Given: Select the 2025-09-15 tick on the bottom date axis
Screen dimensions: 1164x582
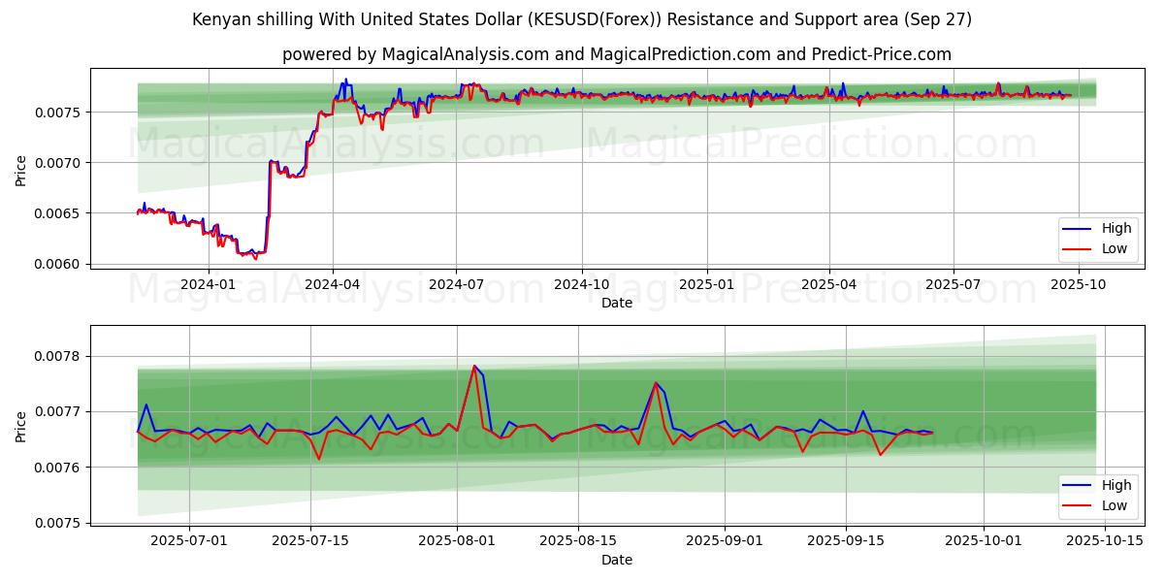Looking at the screenshot, I should 846,541.
